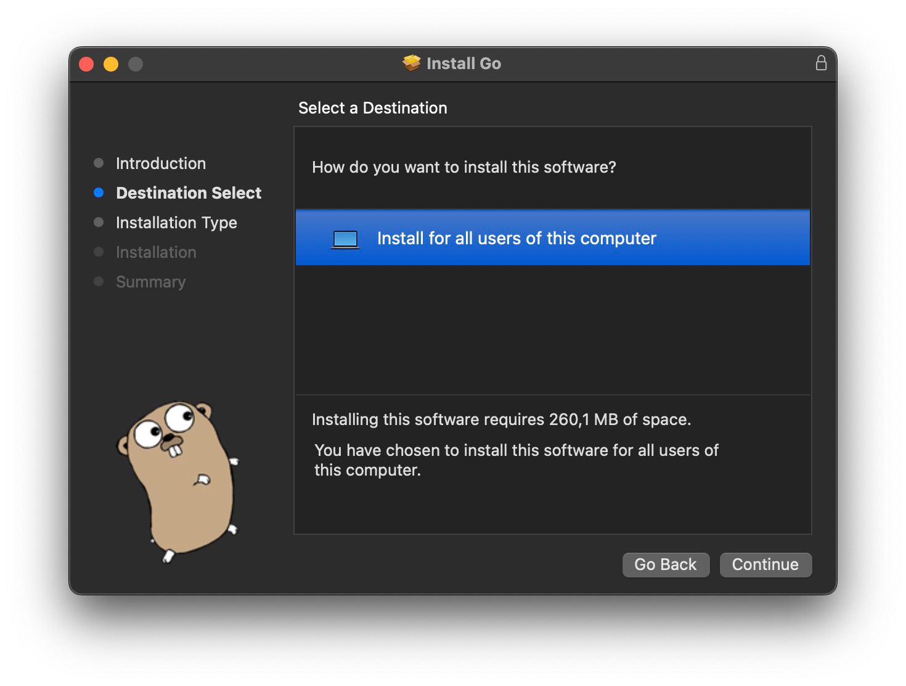Select the Installation Type step
The width and height of the screenshot is (906, 686).
(176, 223)
